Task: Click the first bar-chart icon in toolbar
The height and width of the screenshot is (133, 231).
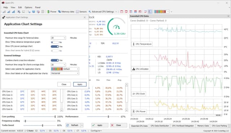Action: click(x=4, y=12)
